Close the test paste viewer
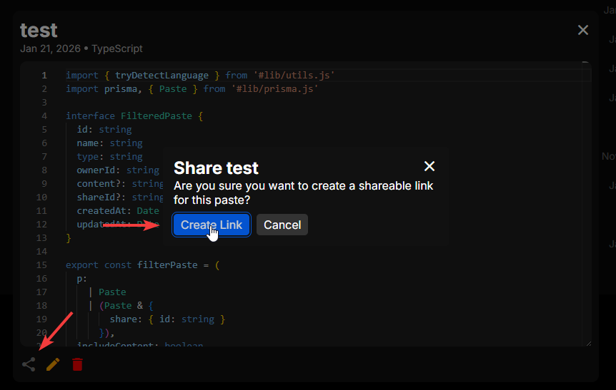 click(x=583, y=30)
